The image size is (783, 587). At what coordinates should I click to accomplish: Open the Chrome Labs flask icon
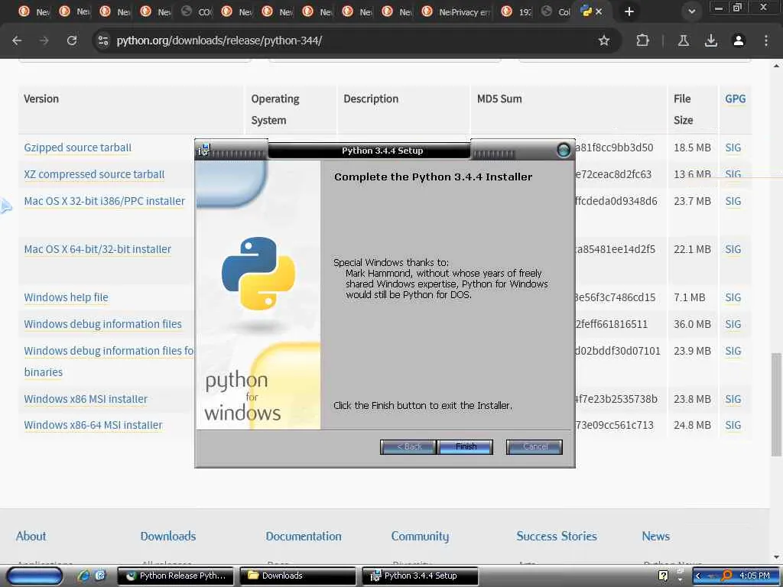[x=683, y=41]
